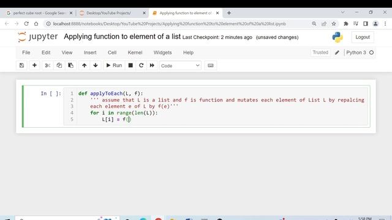
Task: Open a new browser tab
Action: point(228,13)
